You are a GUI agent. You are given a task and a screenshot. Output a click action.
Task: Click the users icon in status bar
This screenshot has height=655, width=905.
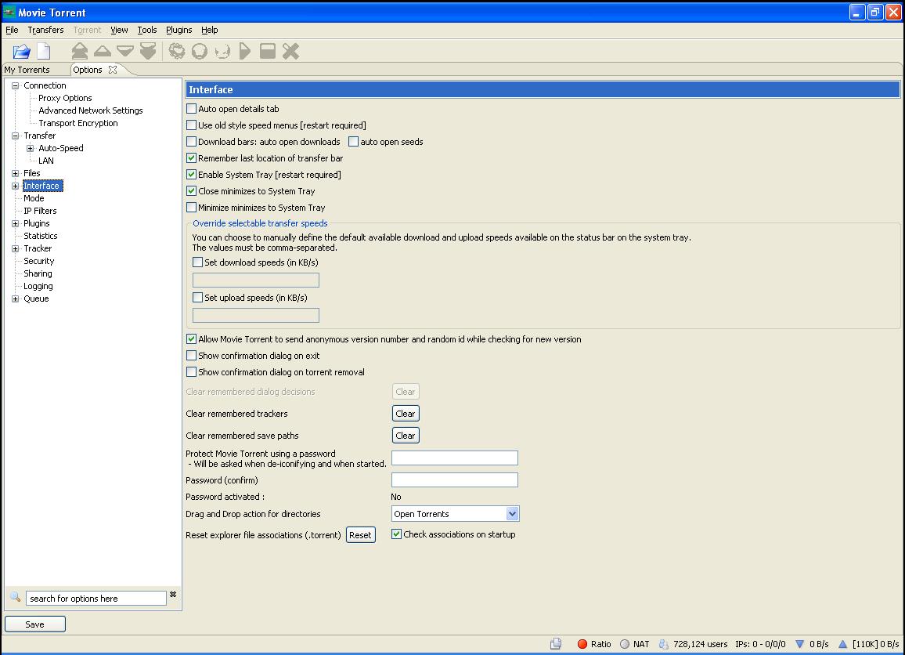point(664,644)
